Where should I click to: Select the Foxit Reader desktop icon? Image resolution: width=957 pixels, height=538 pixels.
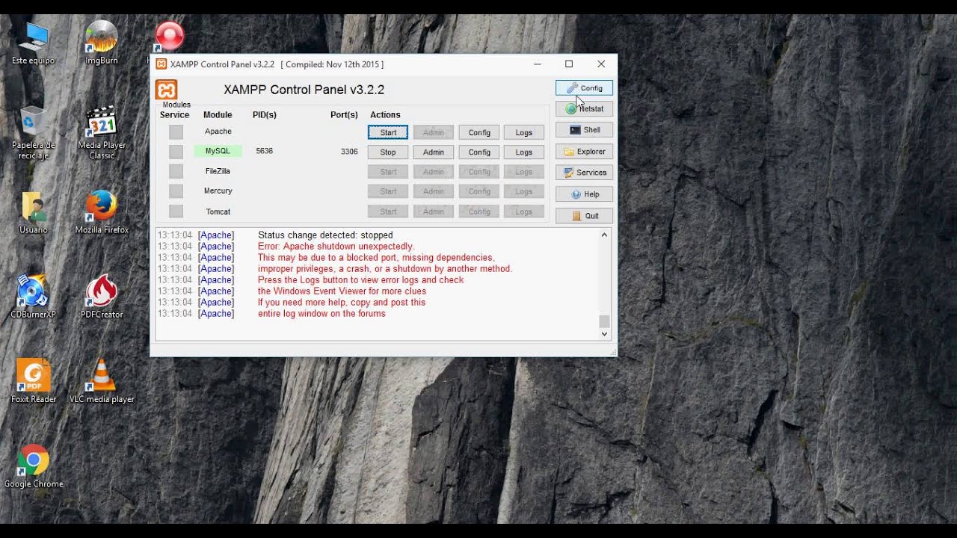click(33, 382)
